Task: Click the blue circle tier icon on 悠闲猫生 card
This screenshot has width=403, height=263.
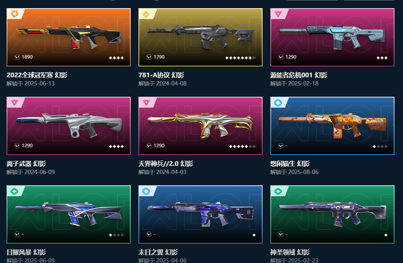Action: pyautogui.click(x=278, y=103)
